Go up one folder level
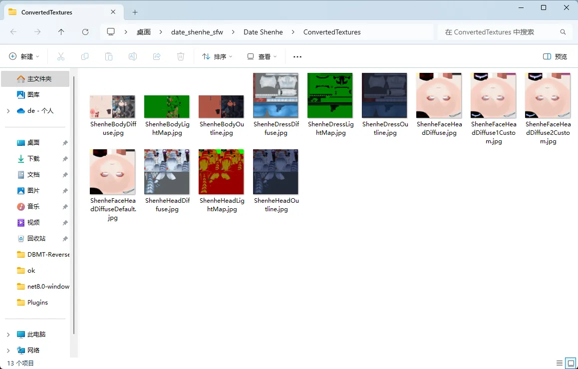This screenshot has height=369, width=578. point(61,32)
